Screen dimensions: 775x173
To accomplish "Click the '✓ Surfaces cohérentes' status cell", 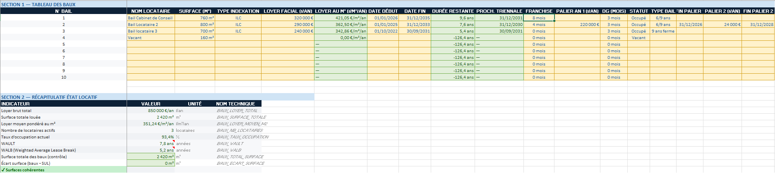I will tap(63, 170).
